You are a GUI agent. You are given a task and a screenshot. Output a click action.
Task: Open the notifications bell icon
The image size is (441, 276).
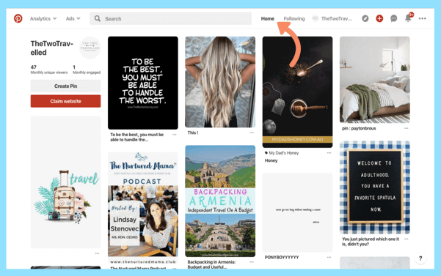tap(408, 18)
